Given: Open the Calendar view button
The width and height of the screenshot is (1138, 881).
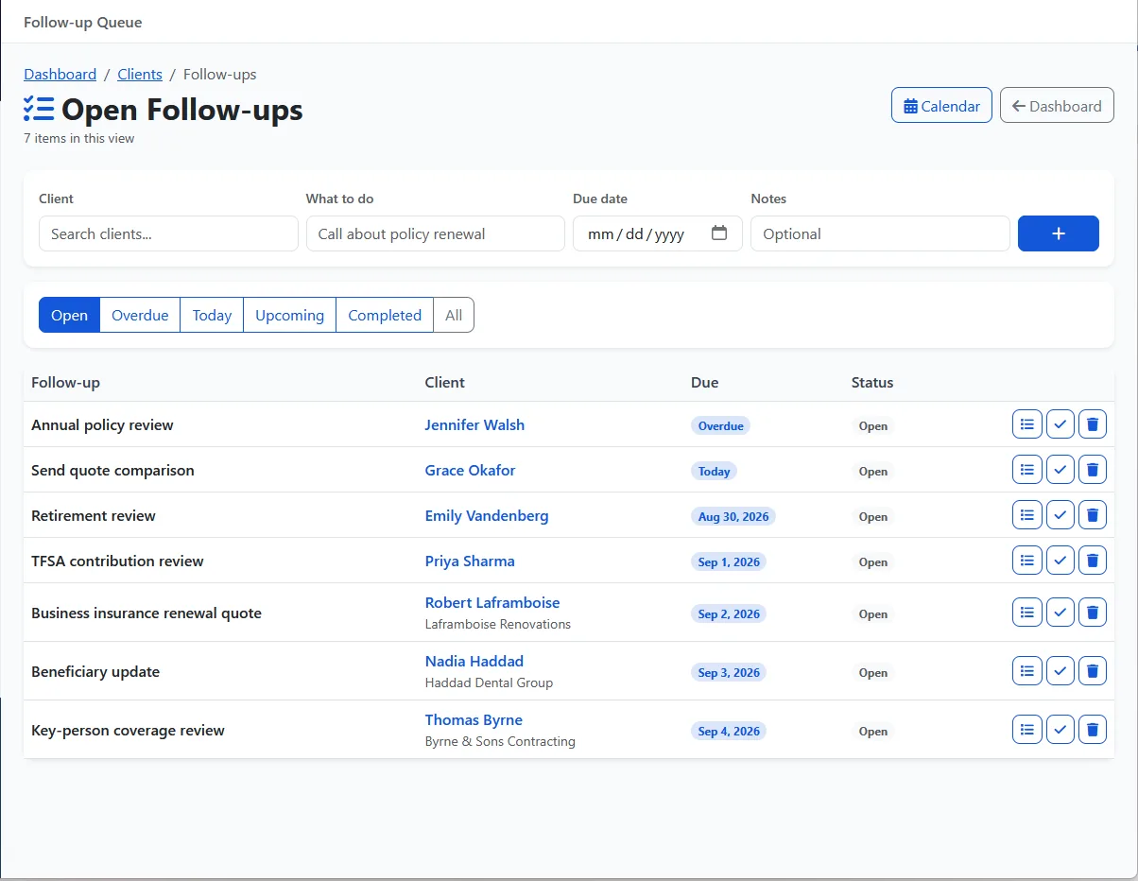Looking at the screenshot, I should [941, 106].
